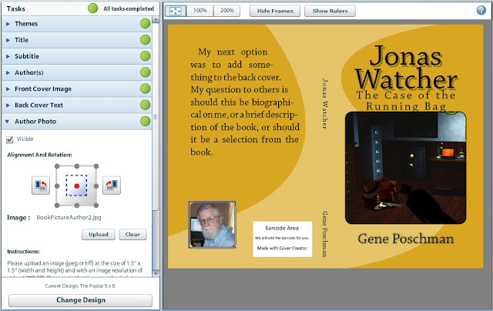Screen dimensions: 493x311
Task: Expand the Author(s) section arrow
Action: [8, 72]
